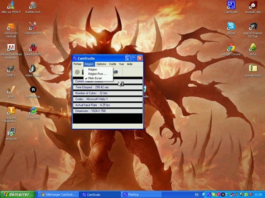265x198 pixels.
Task: Select the dofus desktop icon
Action: point(253,50)
